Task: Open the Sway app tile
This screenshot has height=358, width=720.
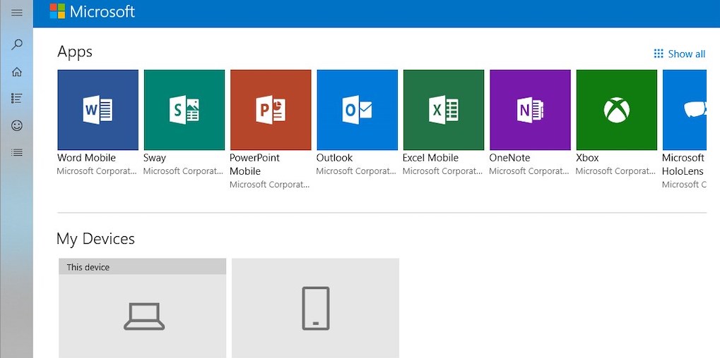Action: [x=184, y=110]
